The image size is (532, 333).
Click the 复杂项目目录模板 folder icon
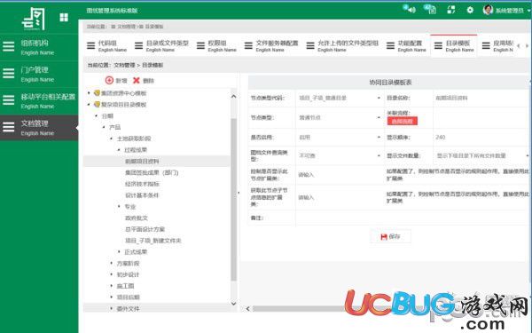(97, 104)
